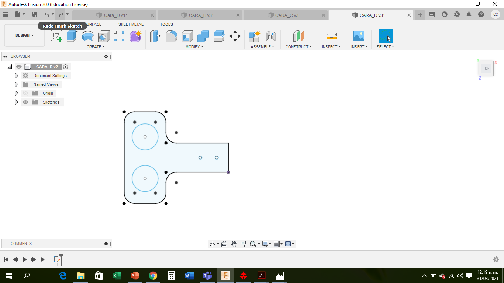
Task: Click the sketch feature in the timeline
Action: coord(57,259)
